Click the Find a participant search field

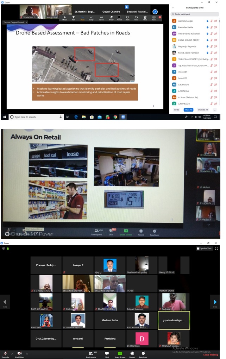[x=195, y=14]
